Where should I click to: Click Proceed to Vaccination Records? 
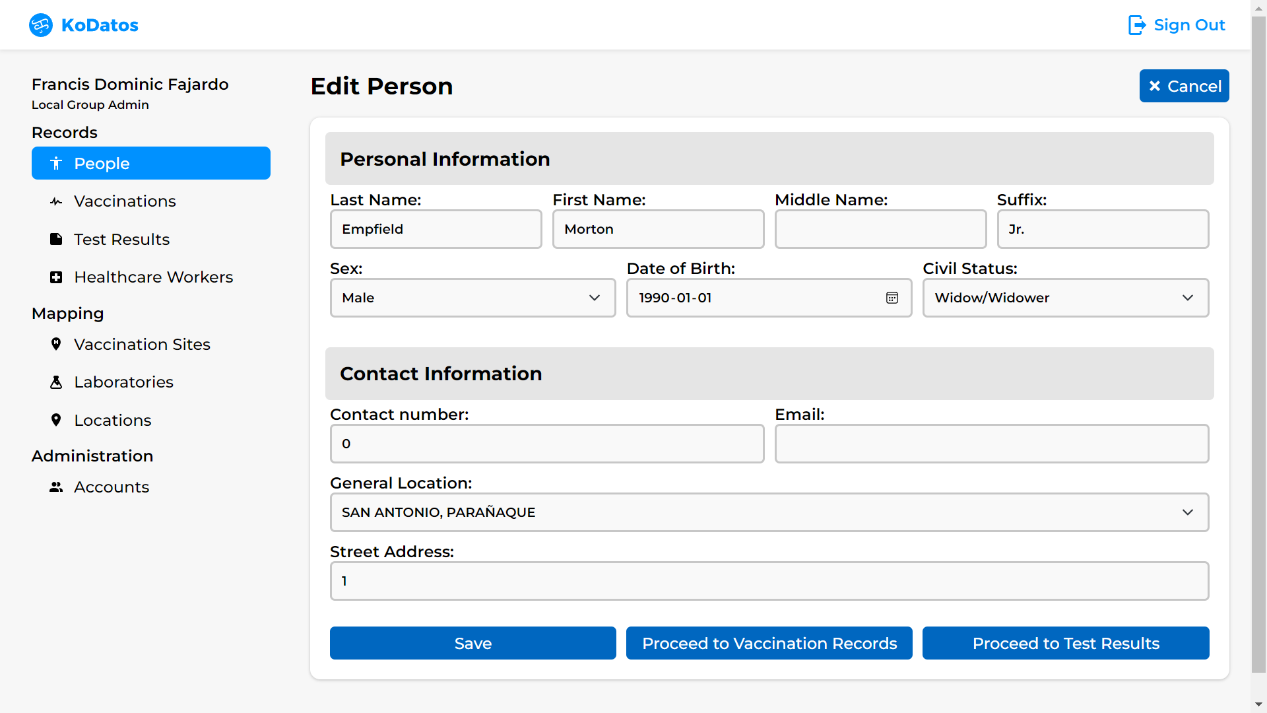pyautogui.click(x=769, y=643)
